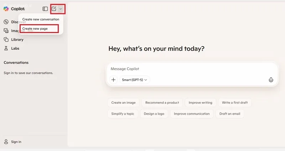Select the Recommend a product suggestion
The width and height of the screenshot is (285, 151).
point(162,103)
